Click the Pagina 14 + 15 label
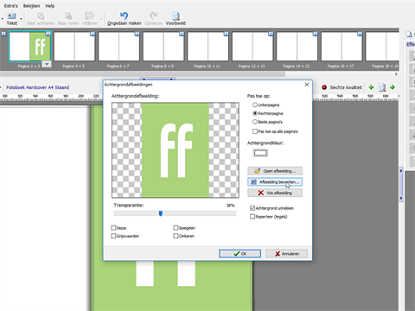Image resolution: width=415 pixels, height=311 pixels. 296,67
